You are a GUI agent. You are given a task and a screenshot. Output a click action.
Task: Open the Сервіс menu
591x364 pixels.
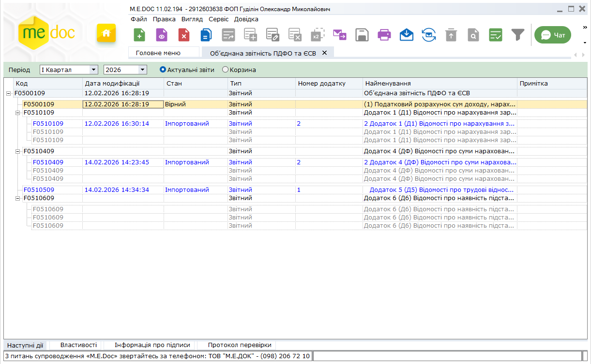[218, 19]
